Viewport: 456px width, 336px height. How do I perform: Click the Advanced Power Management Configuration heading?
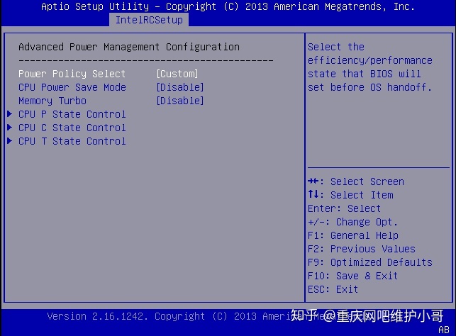pos(129,47)
